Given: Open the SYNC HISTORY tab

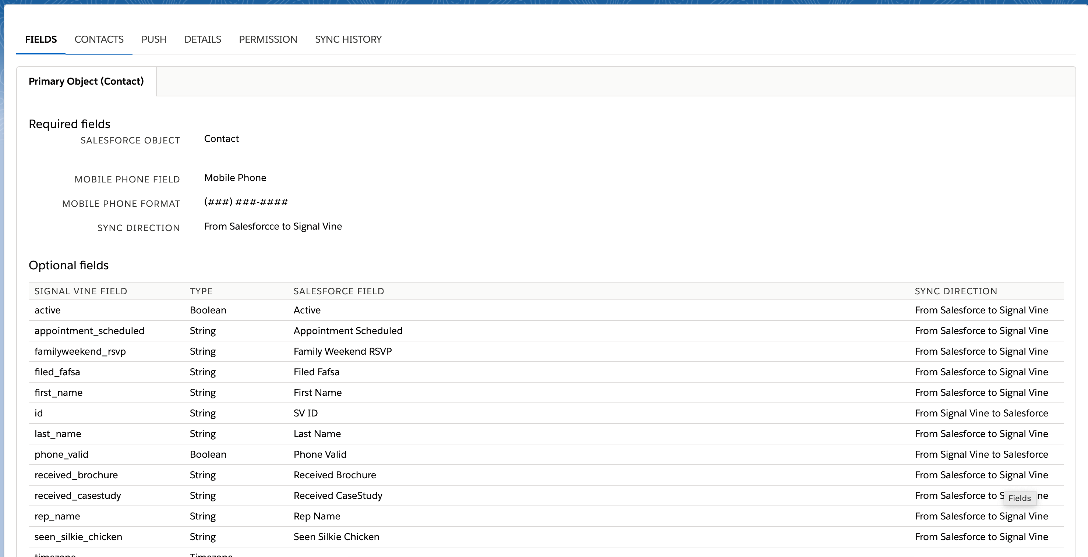Looking at the screenshot, I should 348,39.
